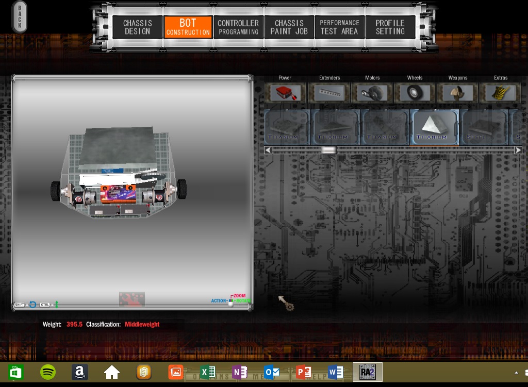Click the vertical BACK button

[20, 16]
